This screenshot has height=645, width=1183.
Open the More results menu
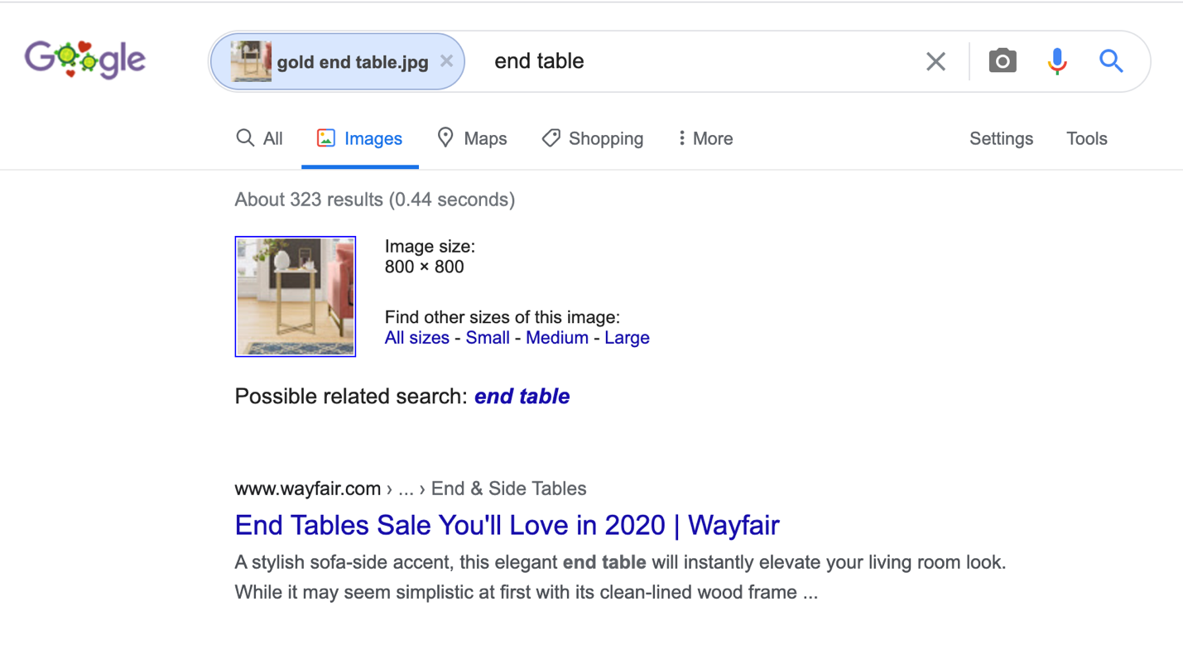[x=704, y=138]
